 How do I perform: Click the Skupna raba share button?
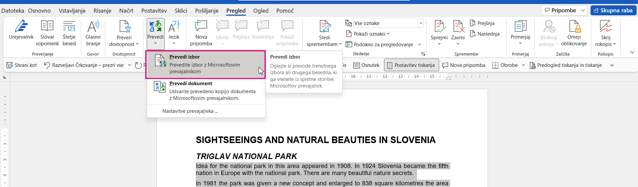point(613,10)
